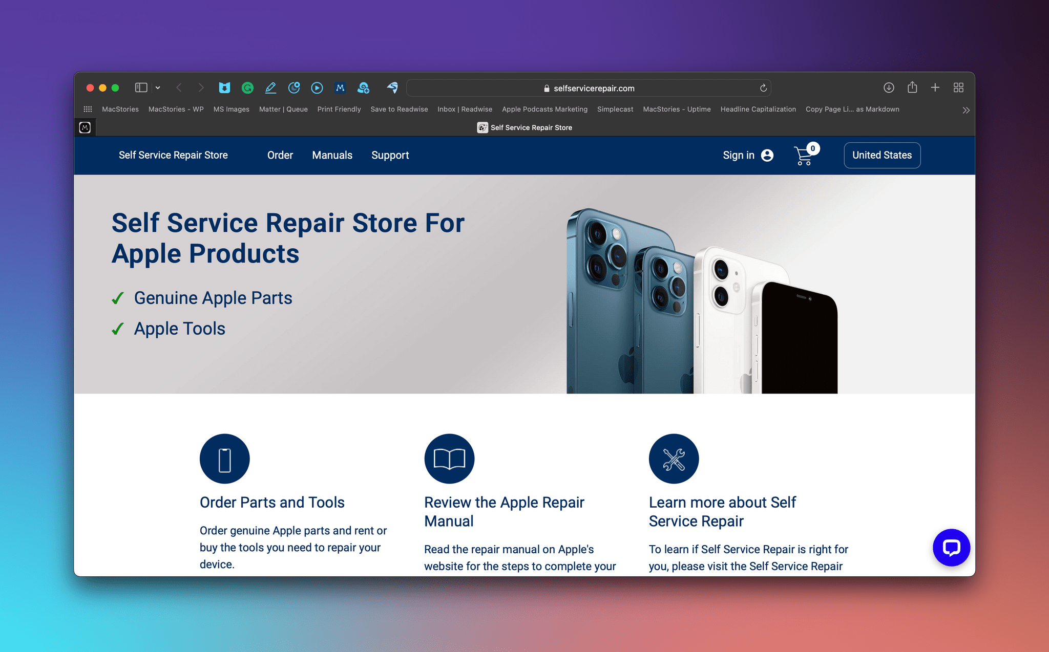Click the Genuine Apple Parts text
The width and height of the screenshot is (1049, 652).
[213, 298]
